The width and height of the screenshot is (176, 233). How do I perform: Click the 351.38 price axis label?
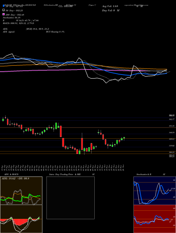point(172,126)
